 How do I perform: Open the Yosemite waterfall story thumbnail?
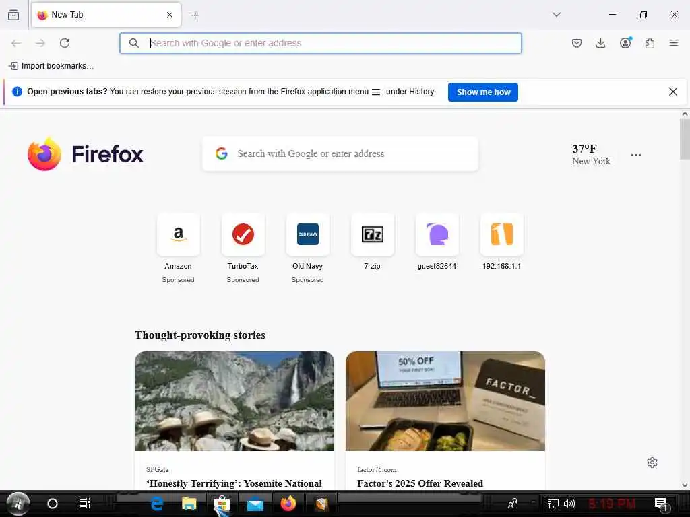tap(234, 401)
